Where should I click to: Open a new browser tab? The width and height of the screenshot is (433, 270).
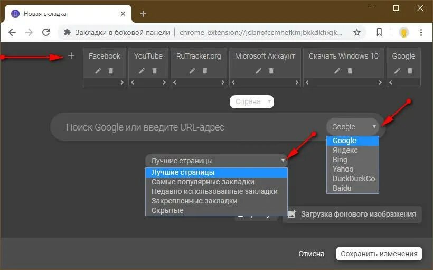[x=143, y=14]
